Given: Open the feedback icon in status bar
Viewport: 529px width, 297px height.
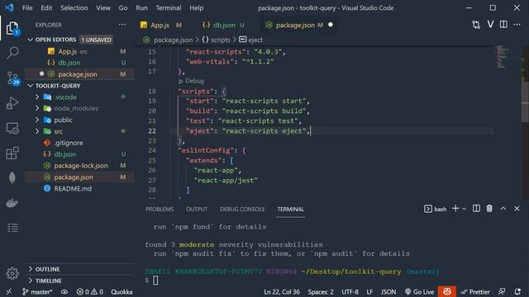Looking at the screenshot, I should 502,291.
